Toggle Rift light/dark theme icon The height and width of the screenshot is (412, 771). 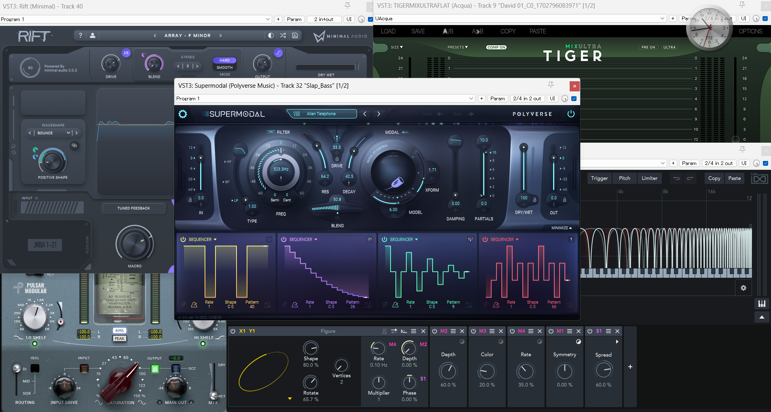pyautogui.click(x=271, y=36)
